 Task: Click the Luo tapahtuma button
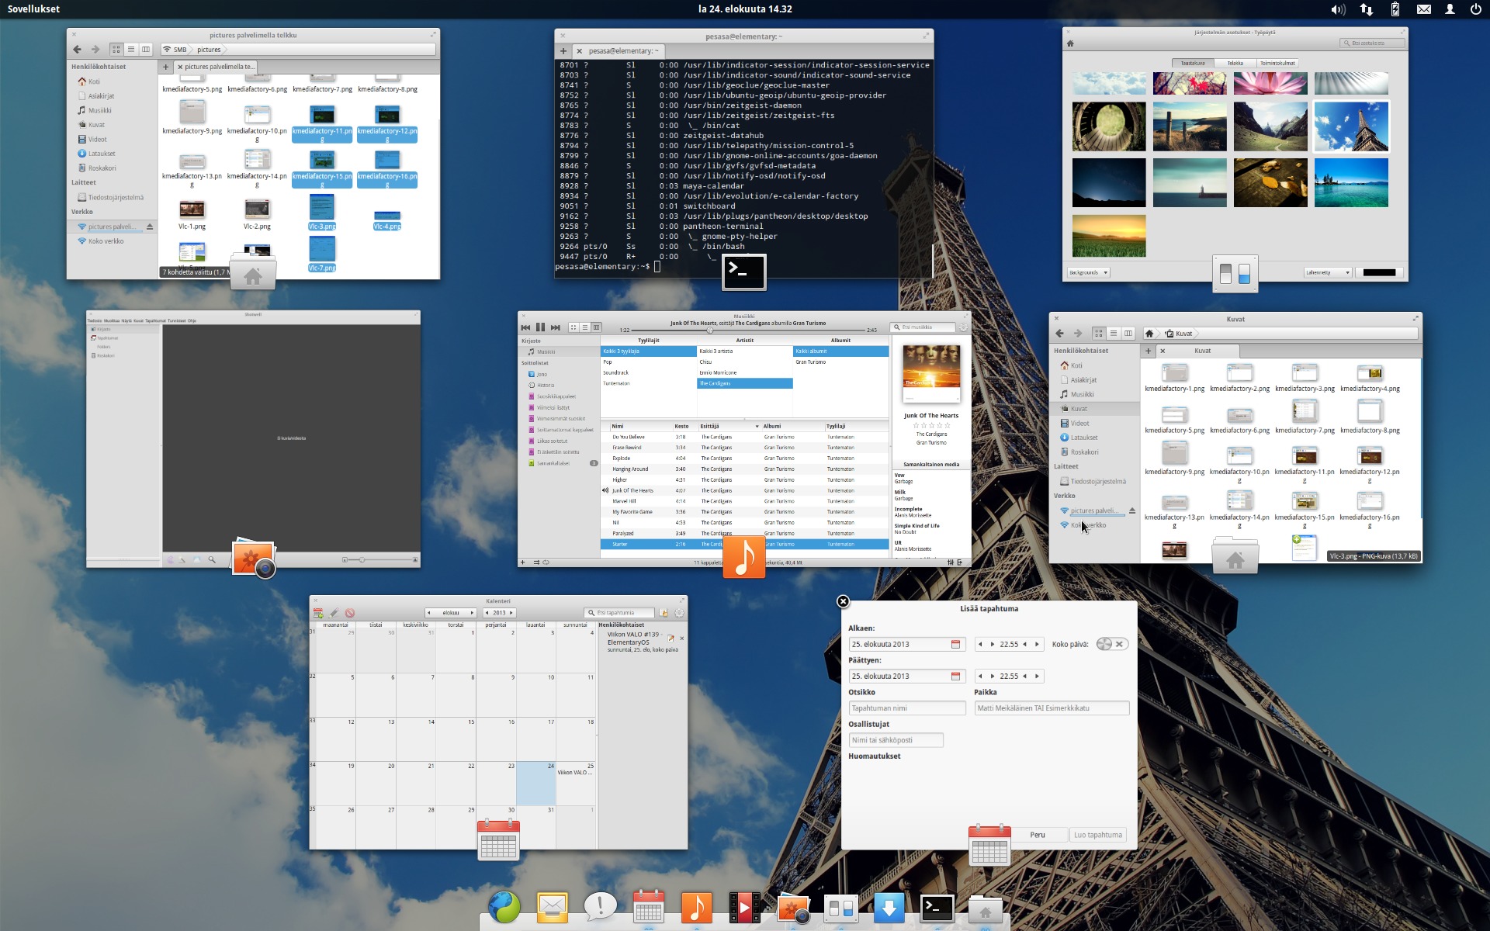coord(1097,835)
